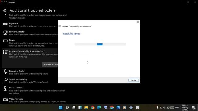Click 'Find and fix problems with Windows Search'
This screenshot has width=198, height=111.
point(29,82)
